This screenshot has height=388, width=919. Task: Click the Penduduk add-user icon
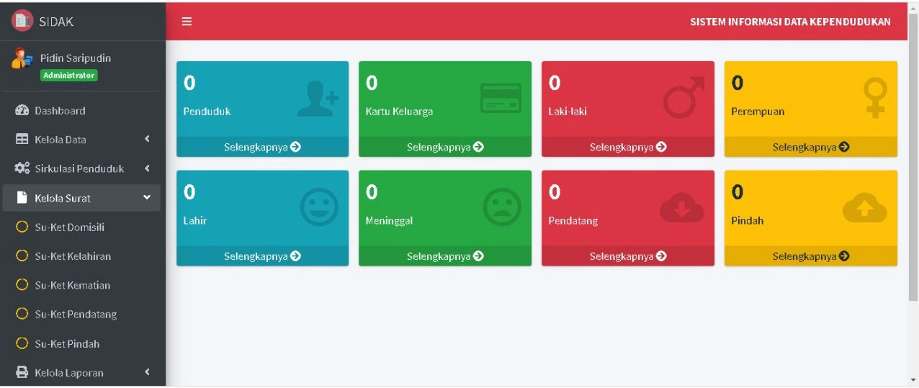pos(318,101)
